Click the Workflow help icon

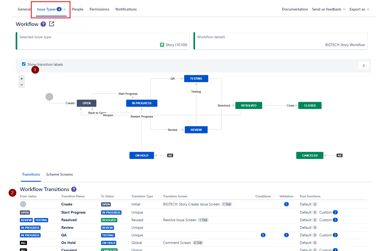coord(43,24)
